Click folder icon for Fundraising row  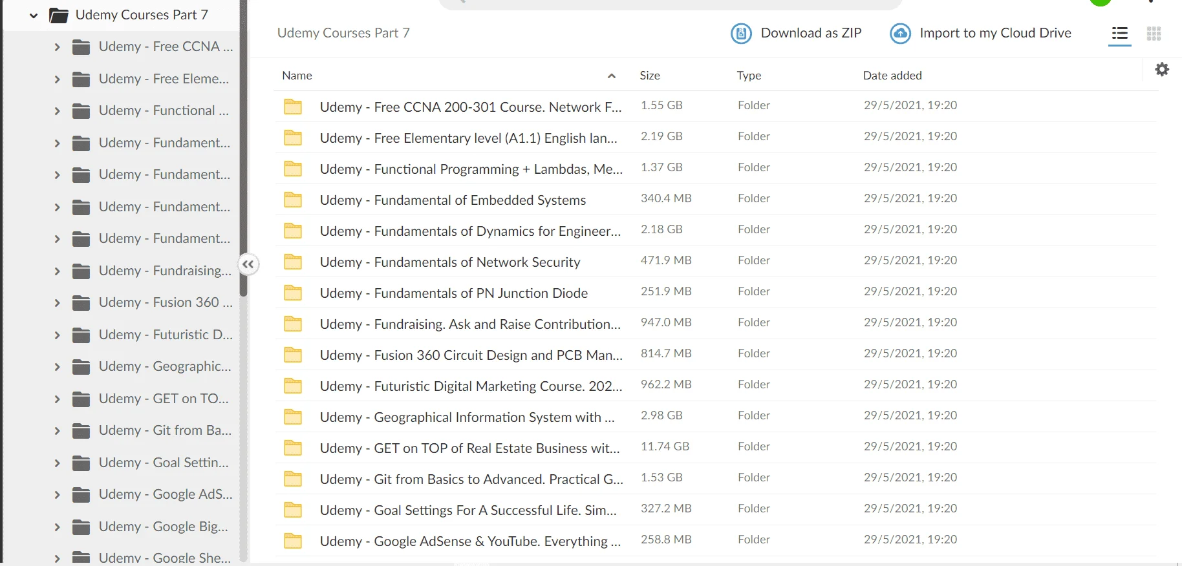point(293,324)
